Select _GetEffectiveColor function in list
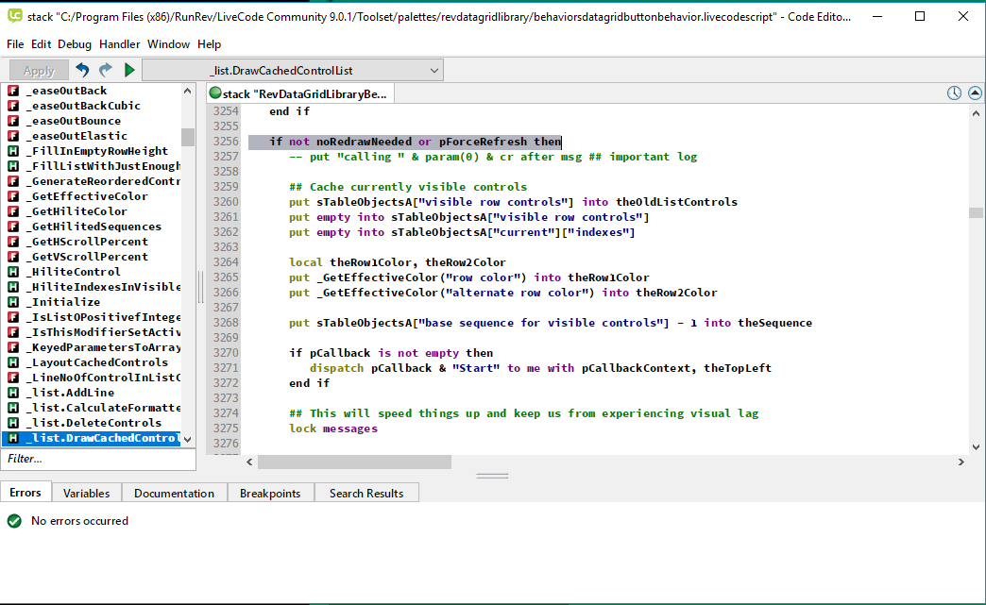The image size is (986, 605). (86, 196)
